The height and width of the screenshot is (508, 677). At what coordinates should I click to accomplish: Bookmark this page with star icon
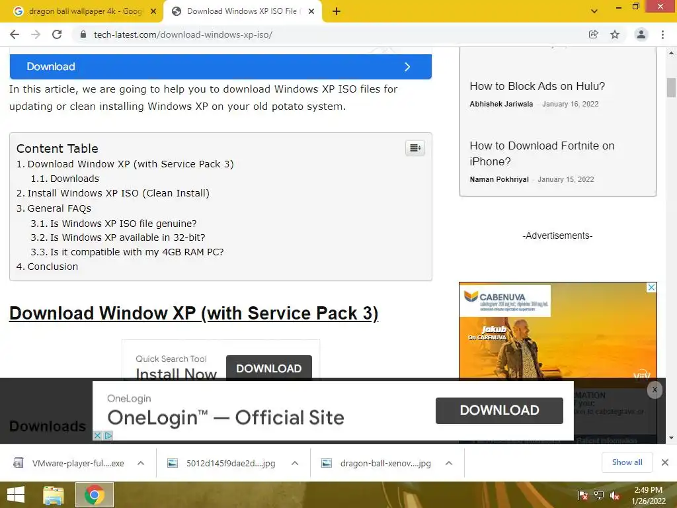[615, 34]
